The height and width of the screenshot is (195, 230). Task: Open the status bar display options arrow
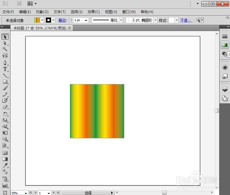pyautogui.click(x=112, y=193)
